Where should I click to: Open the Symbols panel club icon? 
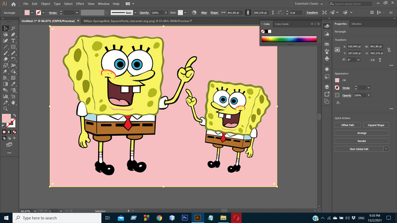(327, 59)
